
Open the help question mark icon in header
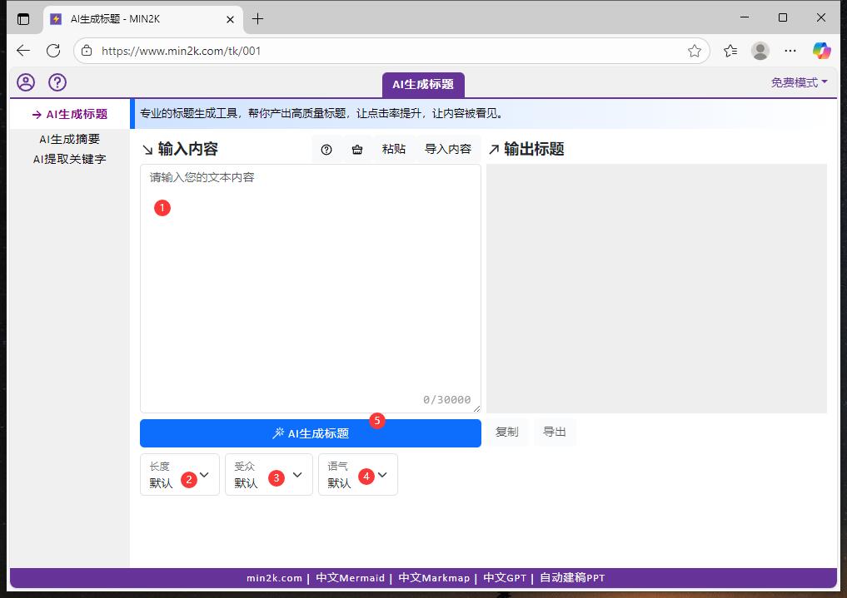point(57,82)
